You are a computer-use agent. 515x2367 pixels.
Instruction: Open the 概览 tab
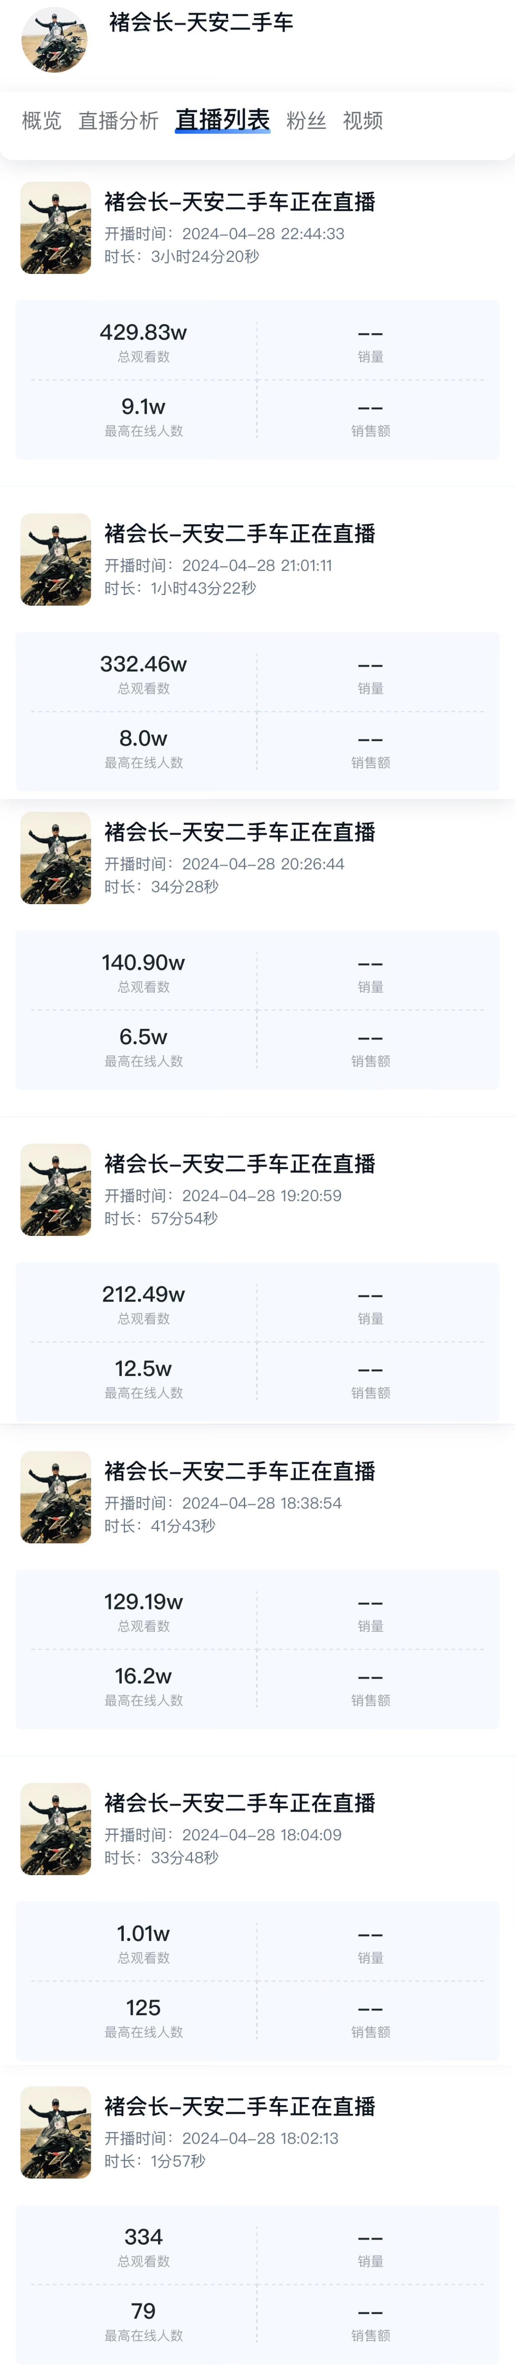[41, 120]
